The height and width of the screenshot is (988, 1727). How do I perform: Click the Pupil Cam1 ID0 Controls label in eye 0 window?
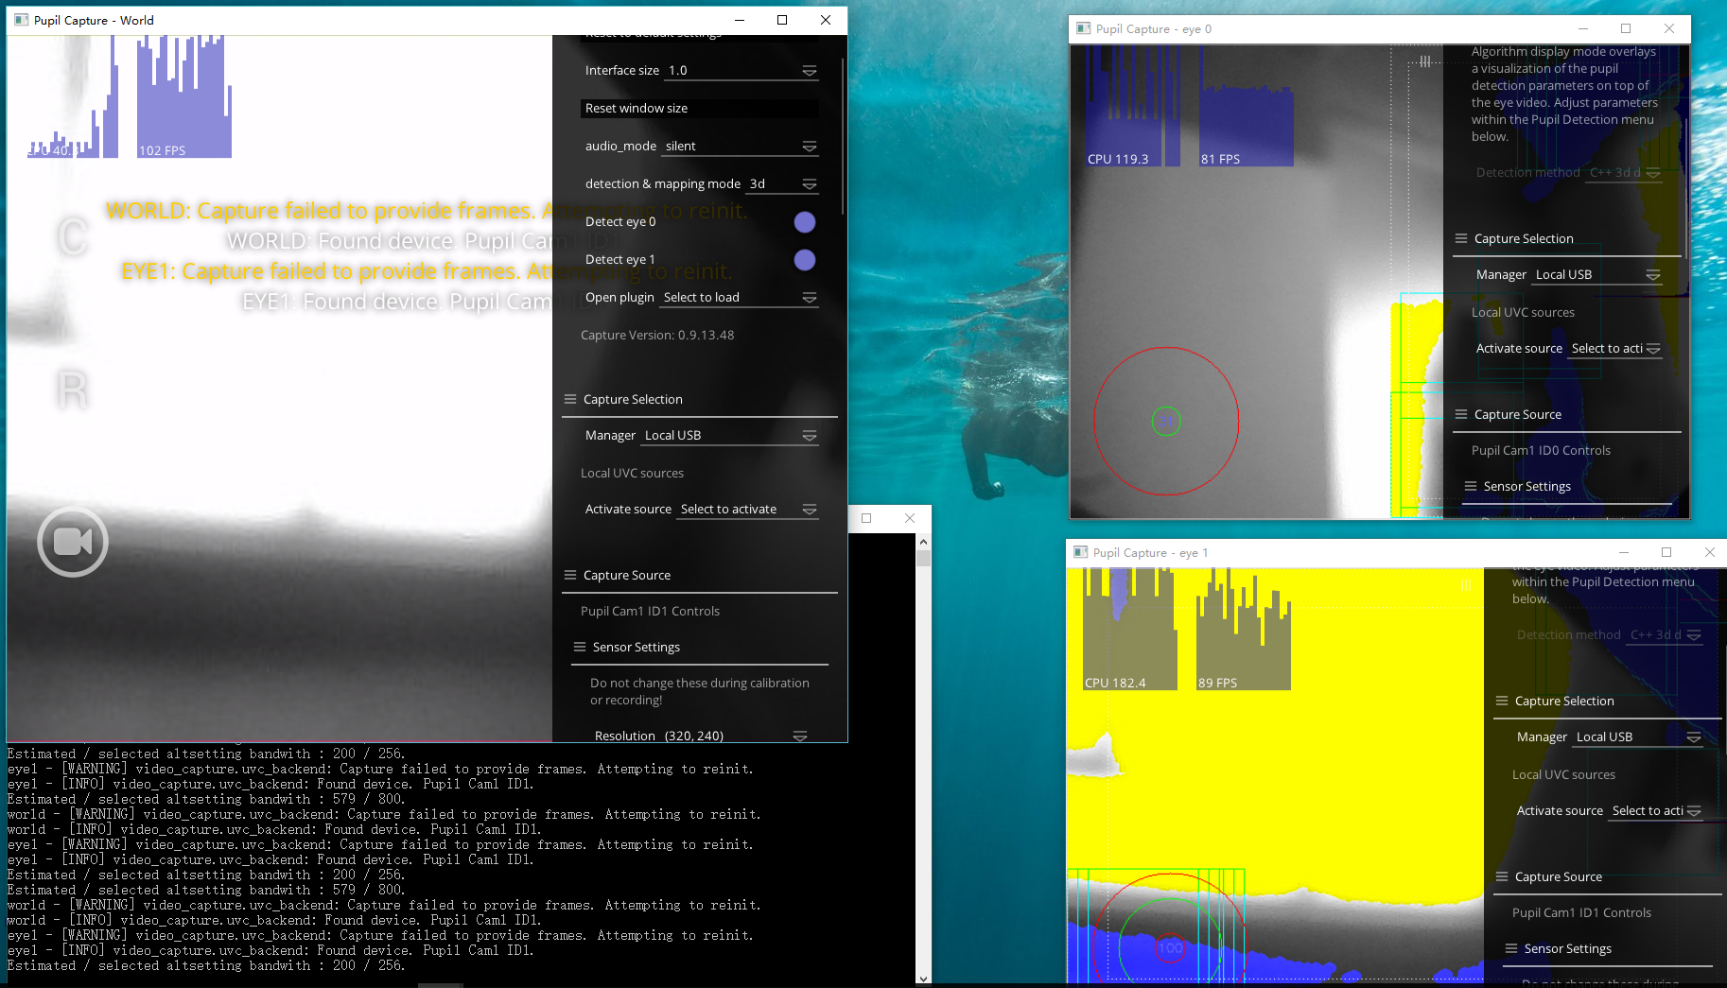point(1541,451)
